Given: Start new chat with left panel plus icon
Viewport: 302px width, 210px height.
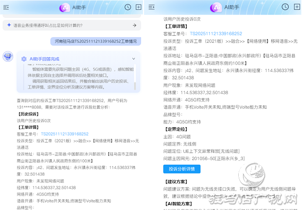Looking at the screenshot, I should [138, 7].
